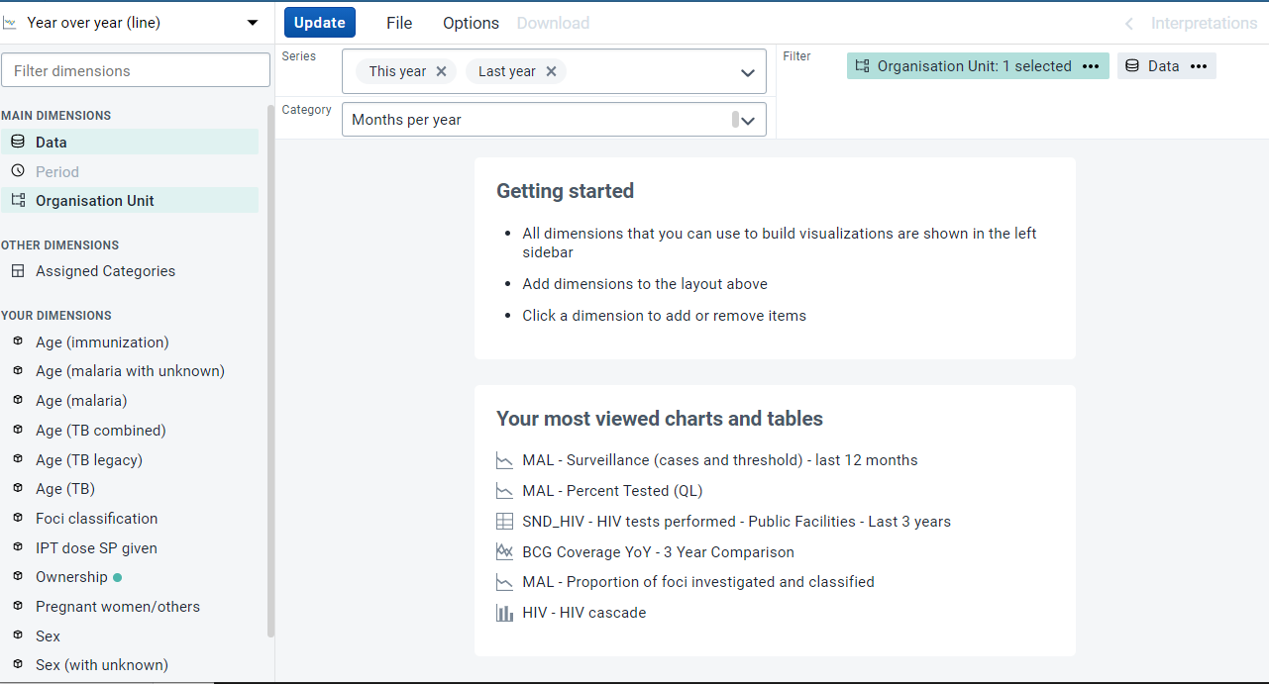
Task: Open the Options menu
Action: (471, 23)
